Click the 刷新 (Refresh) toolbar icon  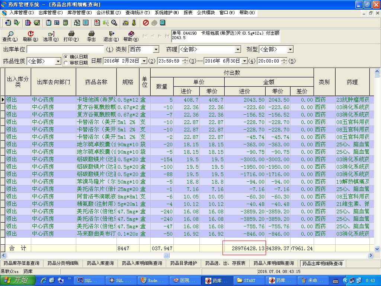31,34
